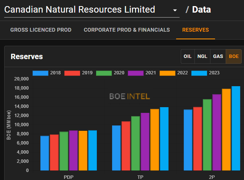This screenshot has width=244, height=180.
Task: Click the Canadian Natural Resources Limited field
Action: pyautogui.click(x=92, y=10)
